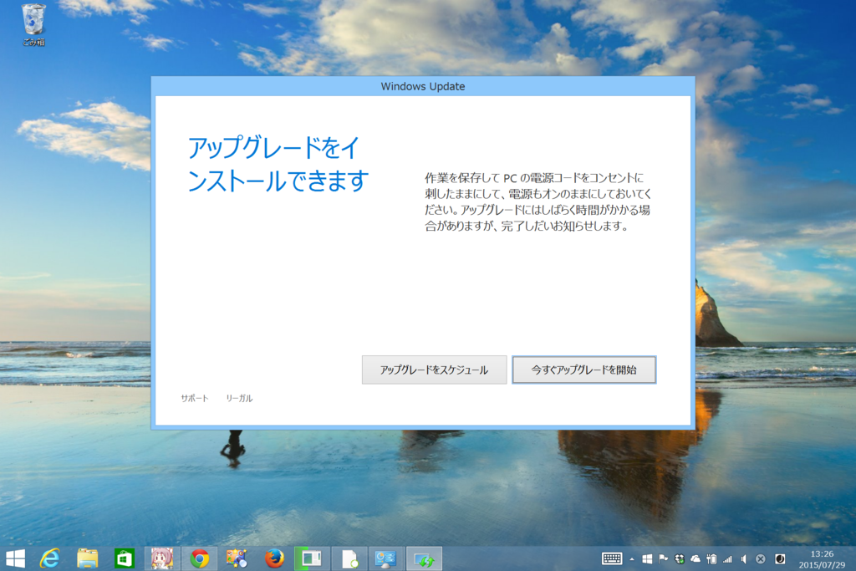Image resolution: width=856 pixels, height=571 pixels.
Task: Switch to Google Chrome in the taskbar
Action: click(x=200, y=558)
